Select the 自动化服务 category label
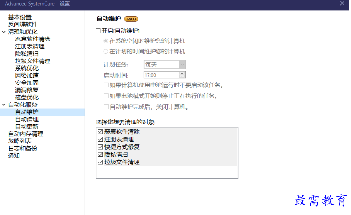Image resolution: width=351 pixels, height=215 pixels. click(23, 104)
